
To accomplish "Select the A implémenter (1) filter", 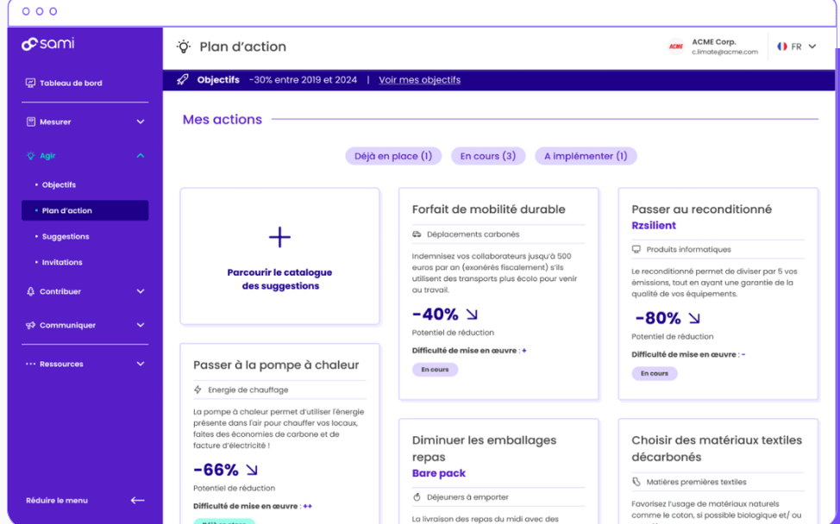I will tap(586, 155).
